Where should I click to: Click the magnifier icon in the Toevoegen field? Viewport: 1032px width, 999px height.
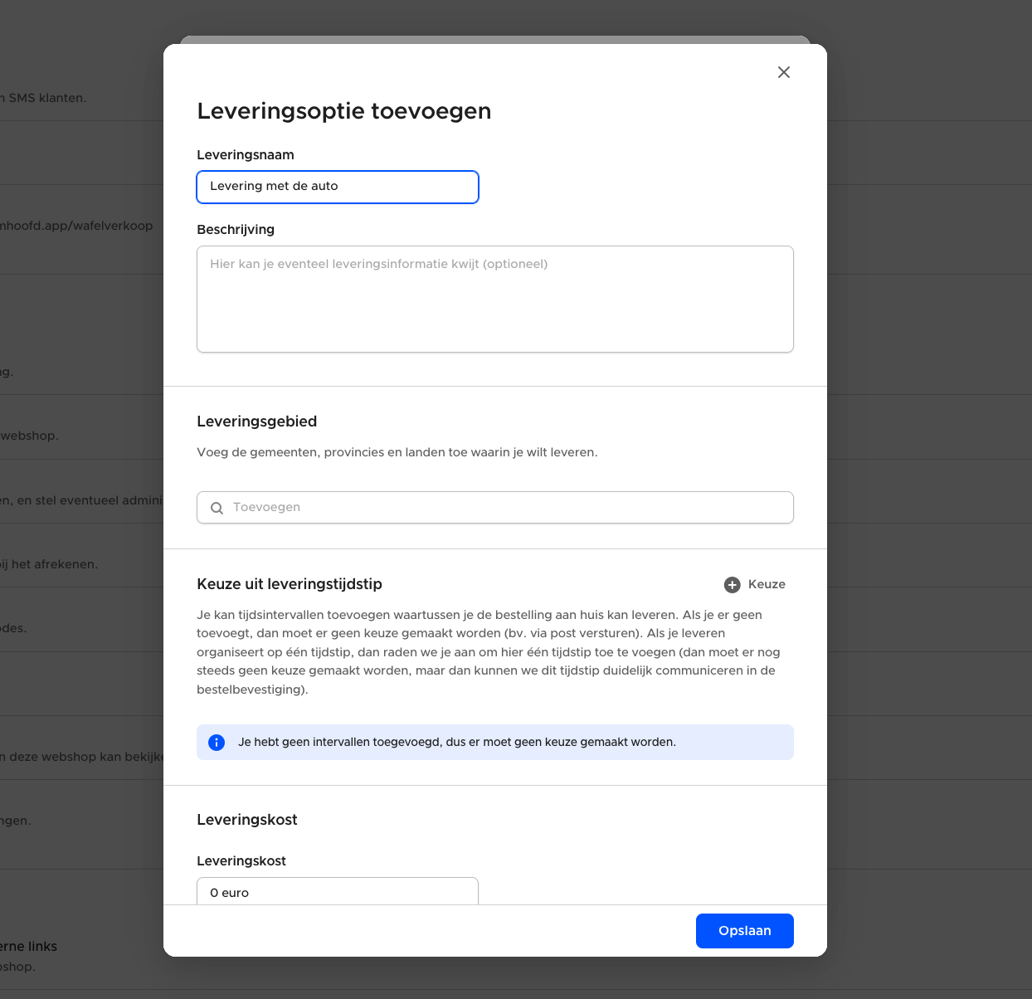(x=217, y=508)
